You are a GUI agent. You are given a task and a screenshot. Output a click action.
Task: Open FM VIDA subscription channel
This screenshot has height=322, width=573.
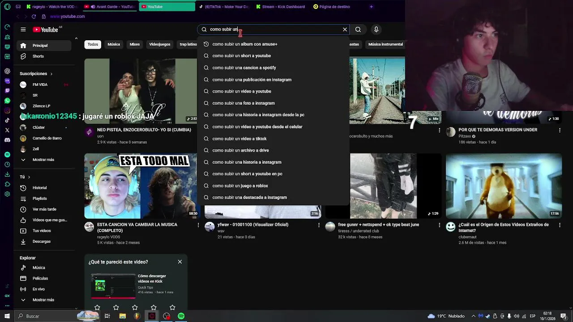43,85
